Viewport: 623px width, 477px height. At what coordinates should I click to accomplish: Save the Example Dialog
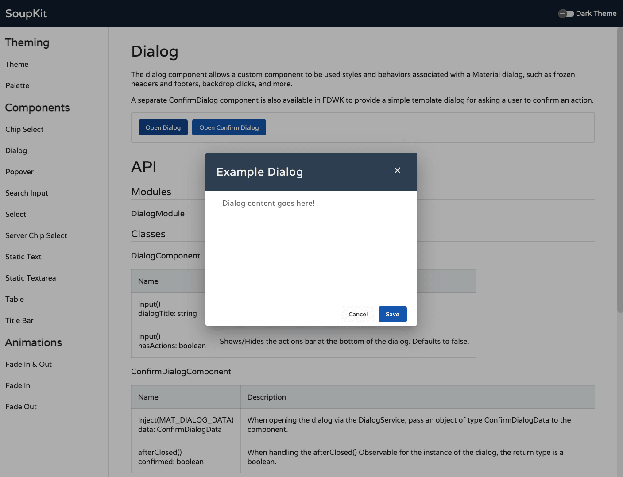[392, 314]
